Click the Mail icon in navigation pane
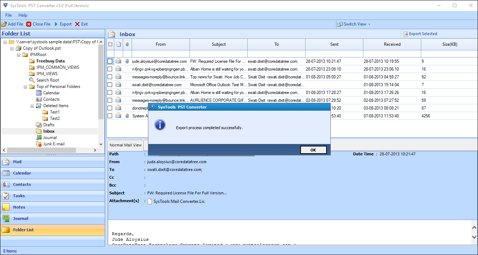Viewport: 478px width, 255px height. click(x=6, y=162)
